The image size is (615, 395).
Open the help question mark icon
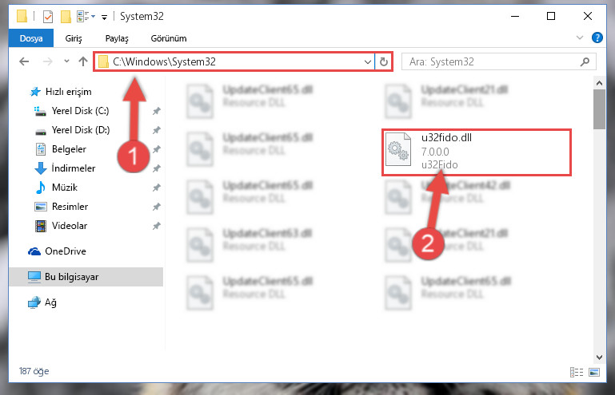[x=597, y=38]
